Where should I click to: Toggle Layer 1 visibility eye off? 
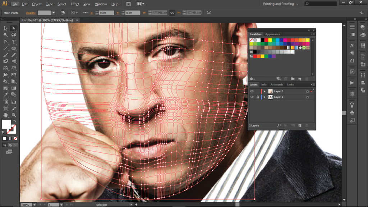click(252, 97)
